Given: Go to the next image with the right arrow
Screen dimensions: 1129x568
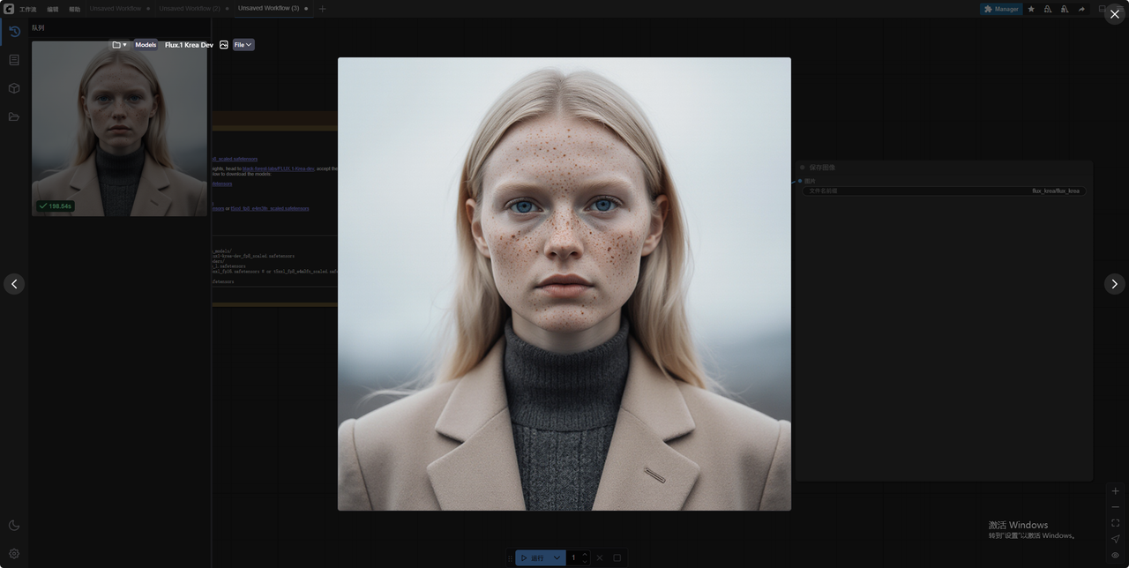Looking at the screenshot, I should [x=1114, y=284].
